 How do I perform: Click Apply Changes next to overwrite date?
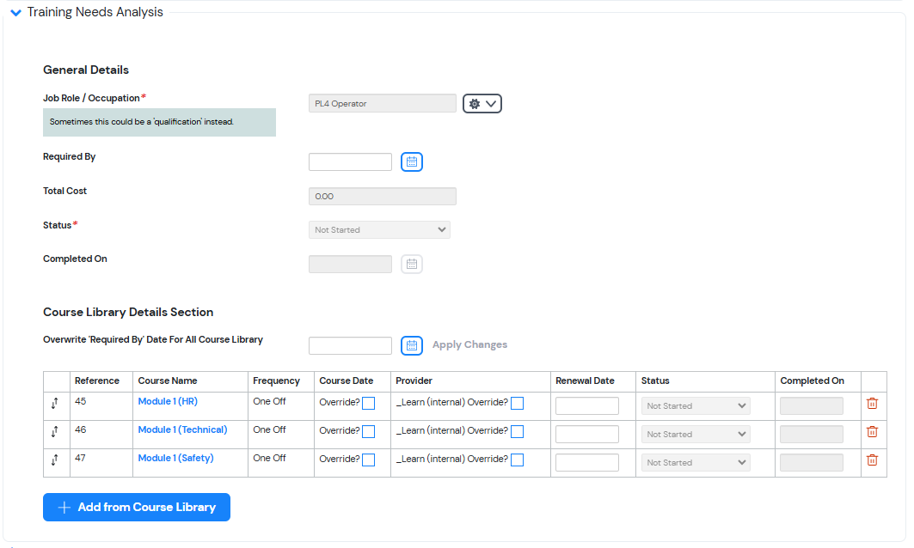[469, 345]
